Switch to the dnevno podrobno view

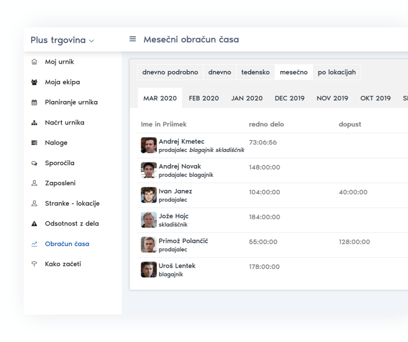click(x=170, y=72)
